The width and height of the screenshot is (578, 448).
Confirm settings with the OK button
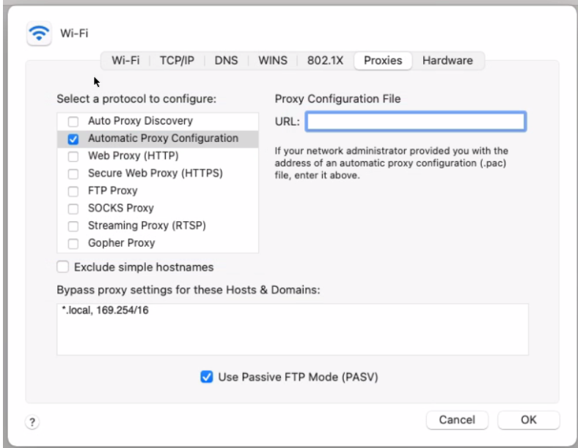[x=528, y=419]
